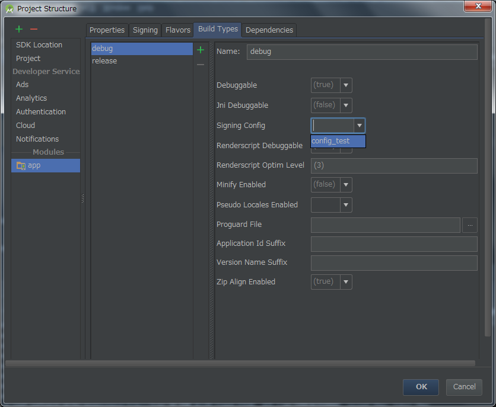This screenshot has width=496, height=407.
Task: Click the Application Id Suffix field
Action: (x=394, y=244)
